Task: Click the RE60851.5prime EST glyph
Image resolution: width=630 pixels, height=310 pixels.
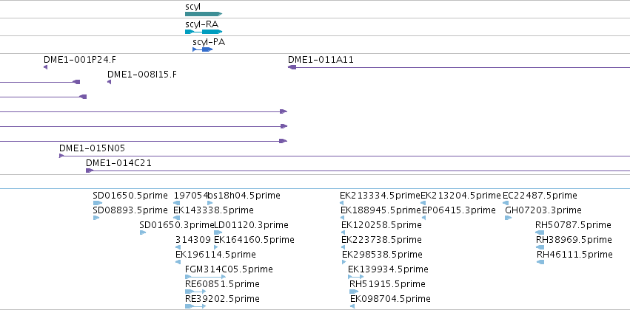Action: [x=195, y=292]
